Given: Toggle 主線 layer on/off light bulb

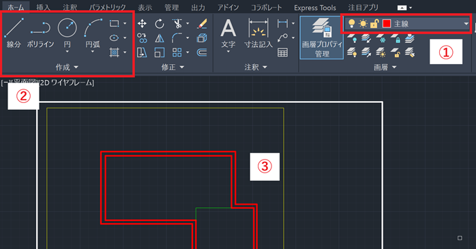Looking at the screenshot, I should pyautogui.click(x=351, y=23).
